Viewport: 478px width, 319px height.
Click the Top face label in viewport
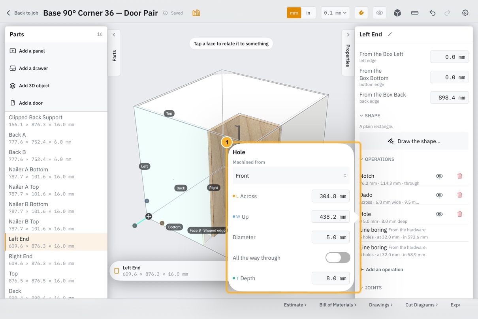click(169, 113)
